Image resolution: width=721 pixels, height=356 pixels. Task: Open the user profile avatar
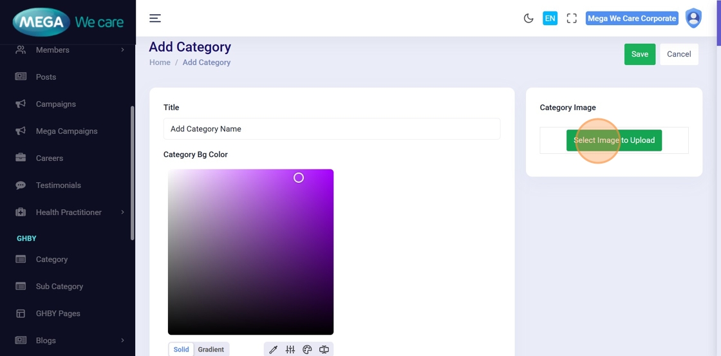pos(693,18)
